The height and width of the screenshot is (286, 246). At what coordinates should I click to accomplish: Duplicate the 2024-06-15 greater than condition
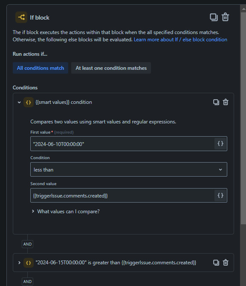coord(216,263)
